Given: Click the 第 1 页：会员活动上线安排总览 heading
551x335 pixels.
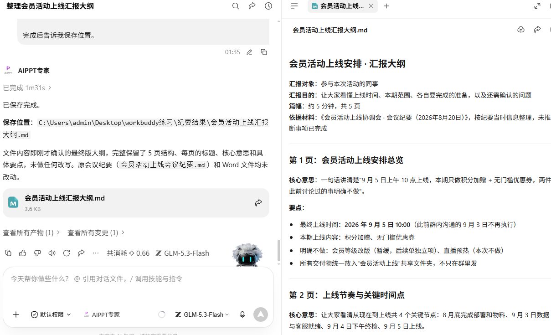Looking at the screenshot, I should point(346,160).
